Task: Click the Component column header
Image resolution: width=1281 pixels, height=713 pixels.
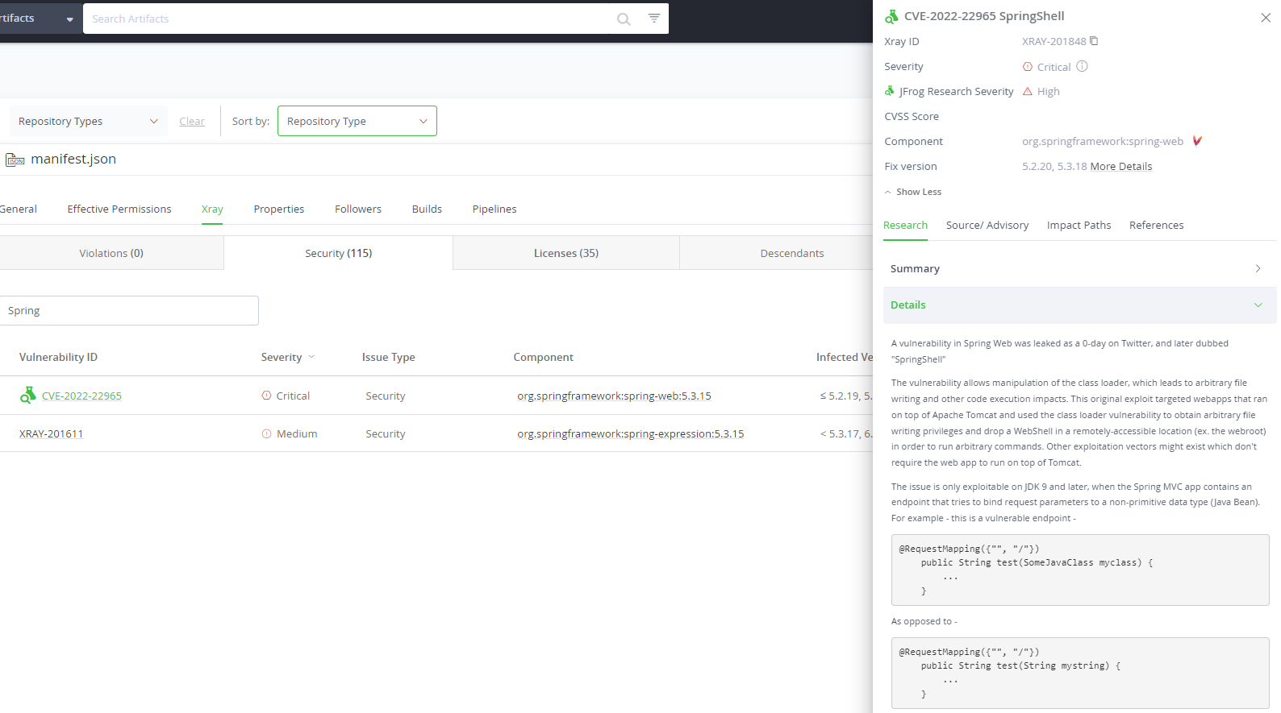Action: pyautogui.click(x=543, y=357)
